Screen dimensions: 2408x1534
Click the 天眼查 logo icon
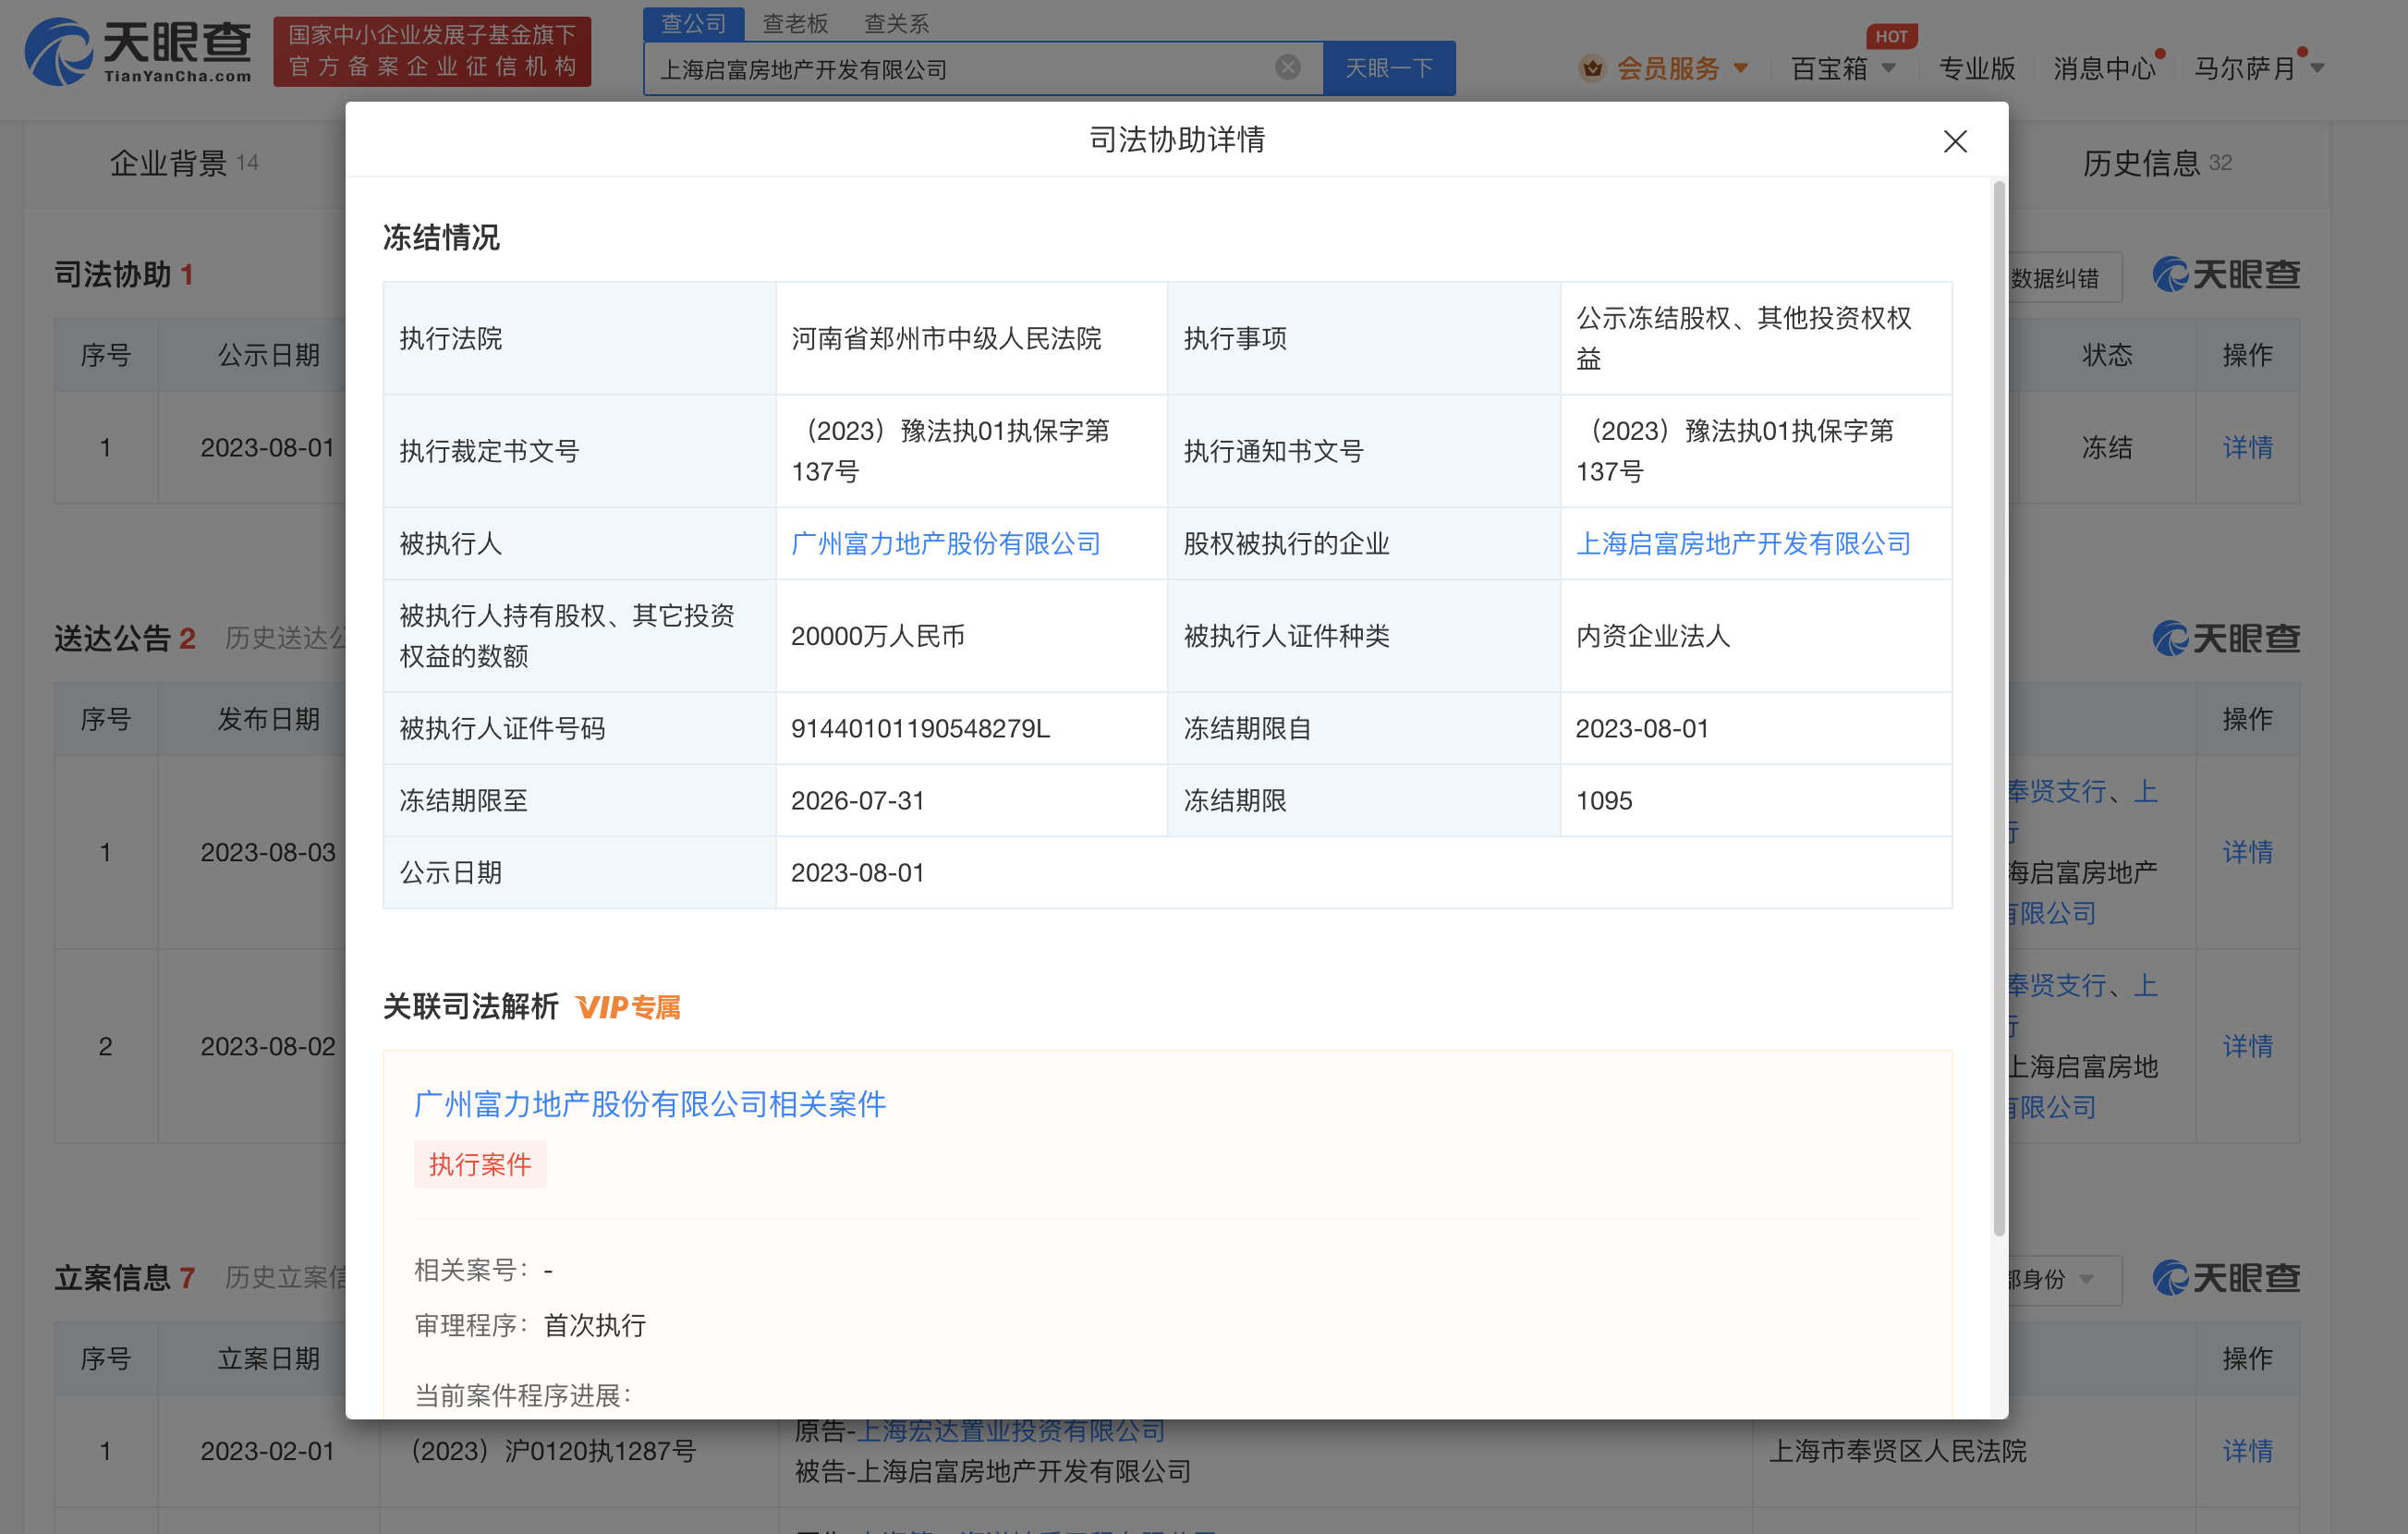pos(58,52)
